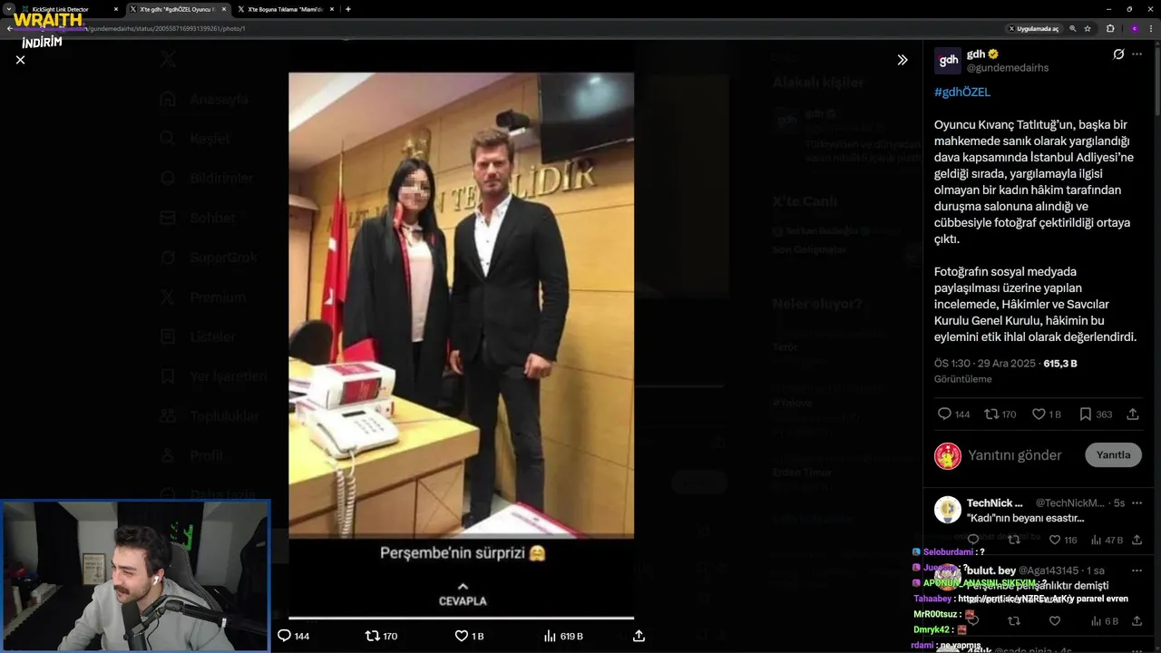This screenshot has height=653, width=1161.
Task: Open the gdh profile avatar in side panel
Action: point(948,61)
